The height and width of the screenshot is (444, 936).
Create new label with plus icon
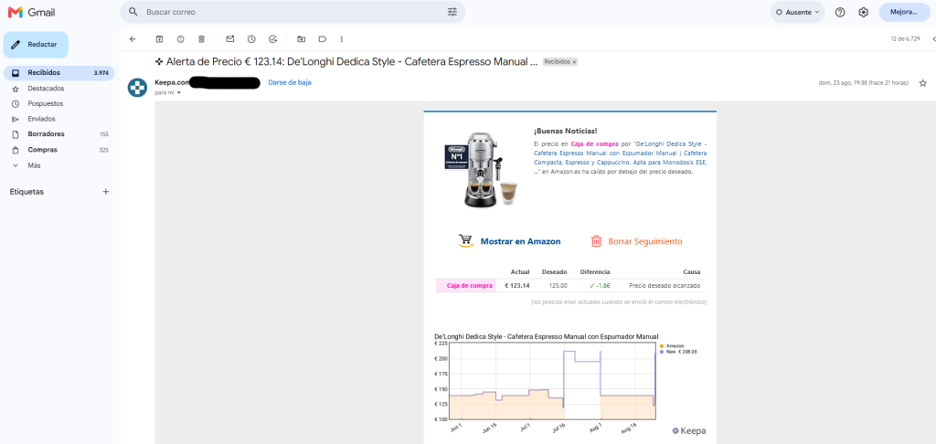pyautogui.click(x=106, y=192)
